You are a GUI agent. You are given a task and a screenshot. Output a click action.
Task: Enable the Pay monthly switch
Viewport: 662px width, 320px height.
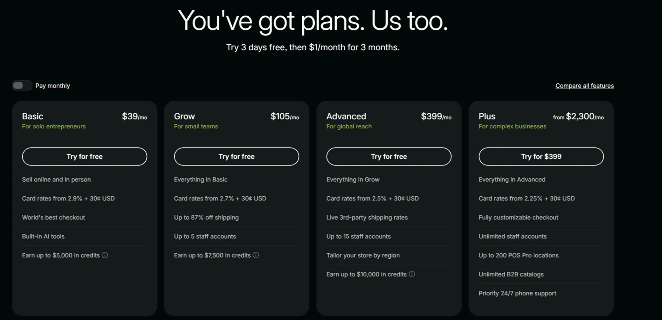click(21, 85)
